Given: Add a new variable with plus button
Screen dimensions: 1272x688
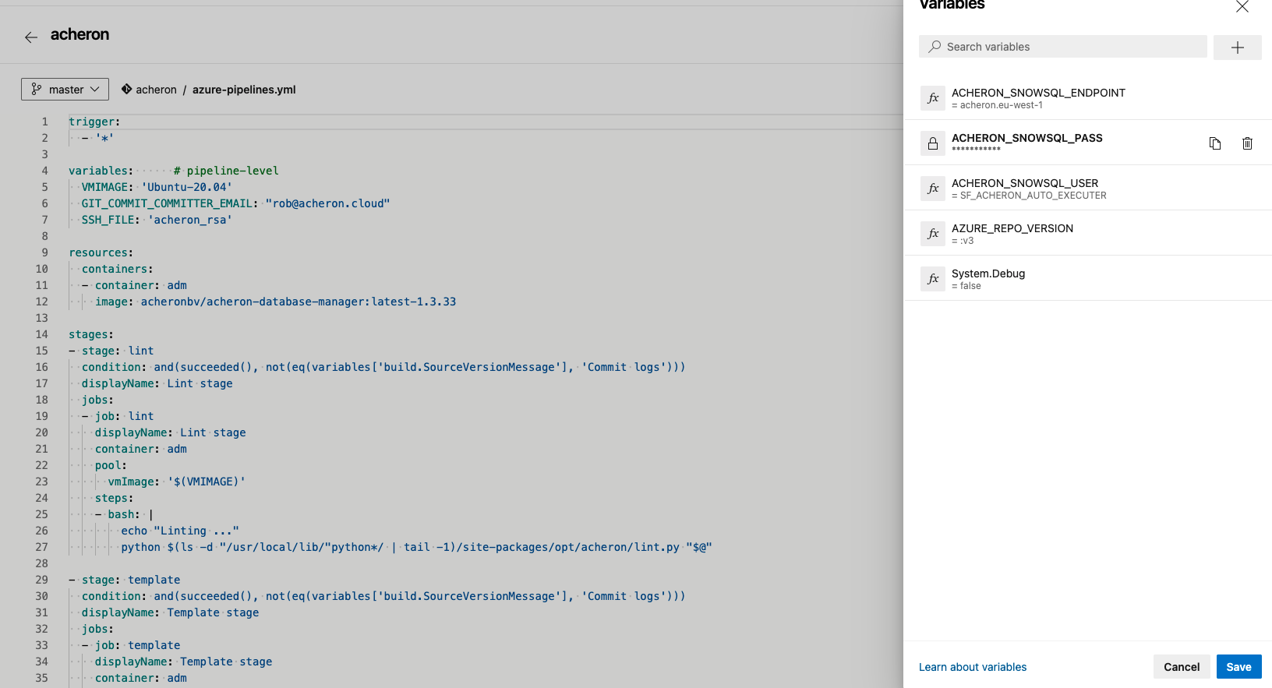Looking at the screenshot, I should [x=1238, y=48].
